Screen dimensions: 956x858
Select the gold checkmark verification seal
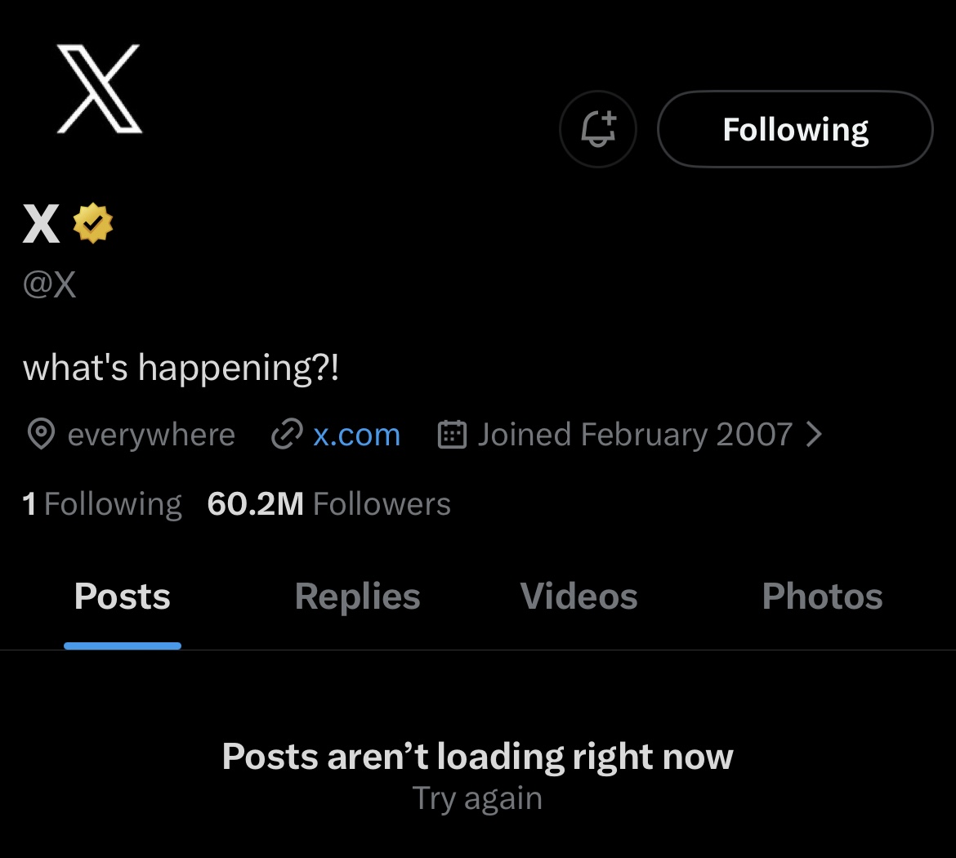point(92,221)
